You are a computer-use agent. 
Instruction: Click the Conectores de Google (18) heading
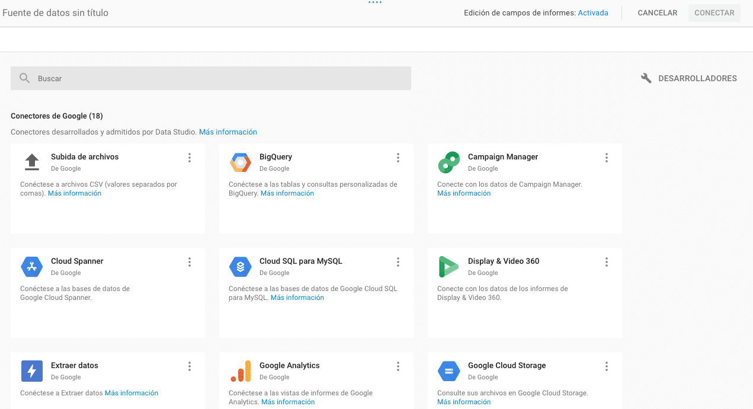(57, 116)
